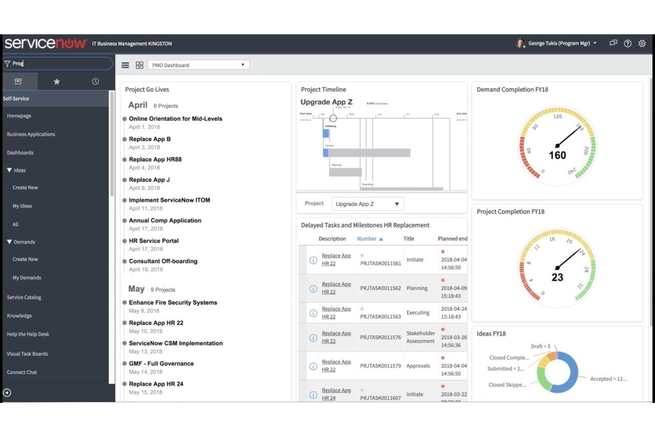Click George Tukis user avatar
Viewport: 655px width, 437px height.
tap(520, 43)
